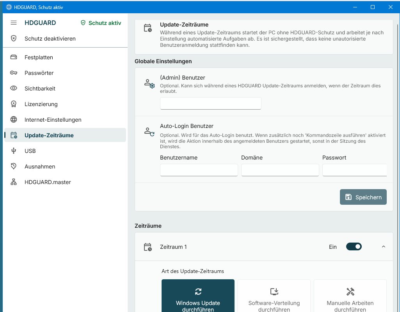Click the (Admin) Benutzer user-gear icon

(149, 83)
